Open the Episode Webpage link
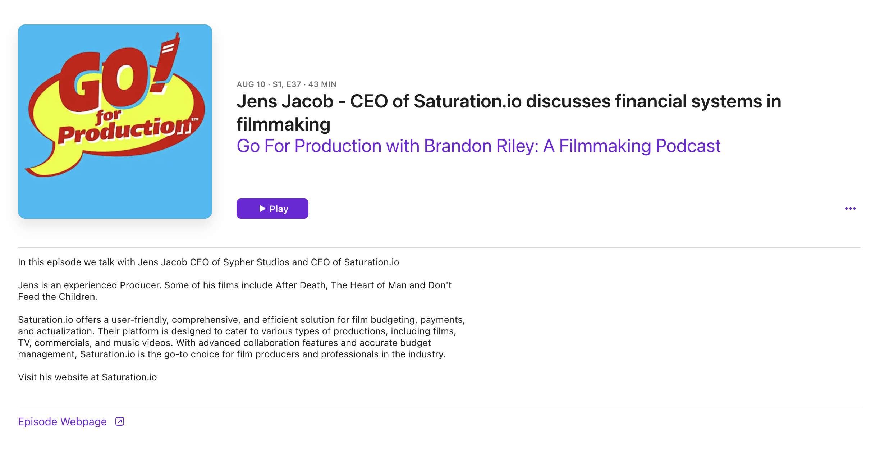 62,421
